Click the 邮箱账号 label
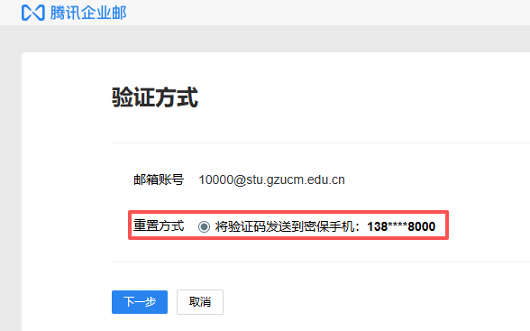This screenshot has width=530, height=331. (159, 179)
